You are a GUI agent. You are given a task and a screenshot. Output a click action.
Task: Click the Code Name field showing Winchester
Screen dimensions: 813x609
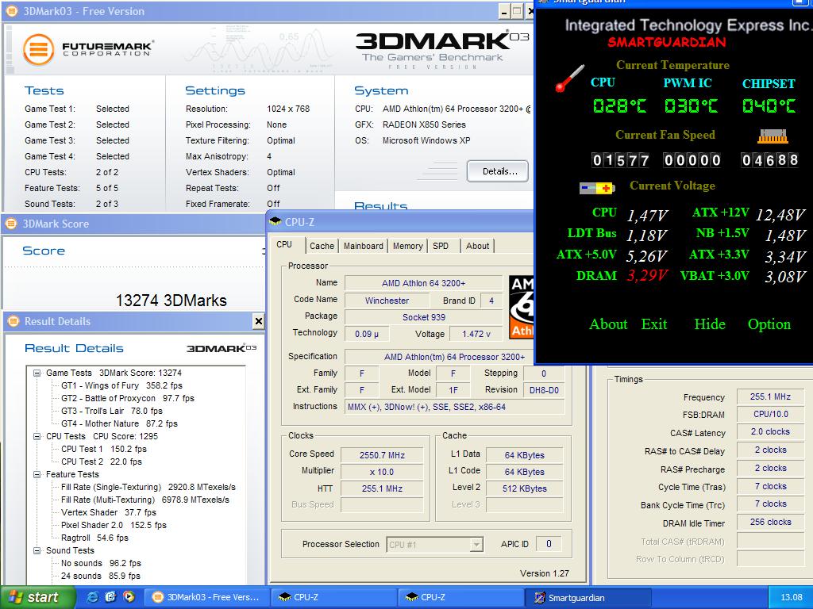[387, 301]
